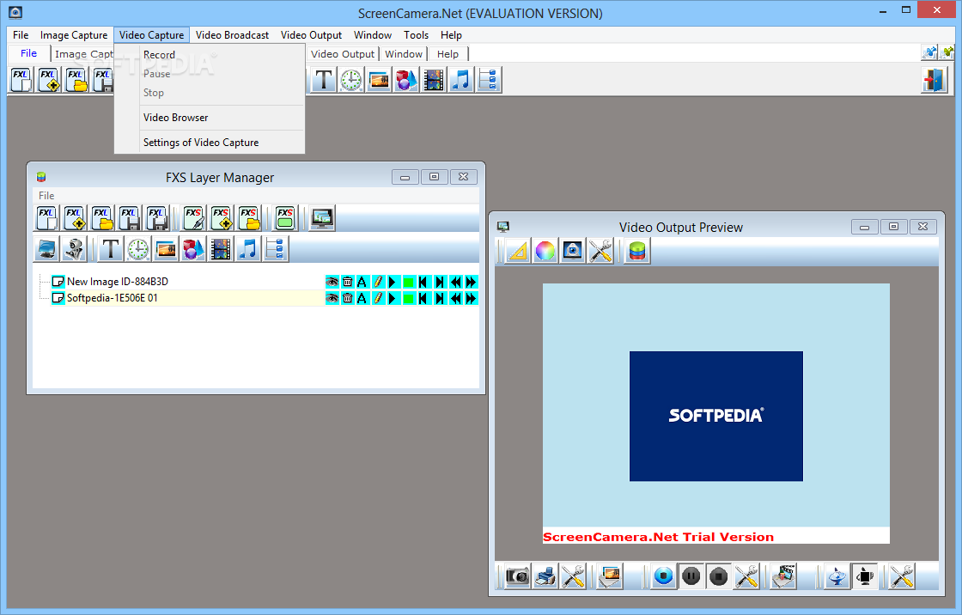Click the clock icon in main toolbar
The height and width of the screenshot is (615, 962).
click(x=351, y=80)
